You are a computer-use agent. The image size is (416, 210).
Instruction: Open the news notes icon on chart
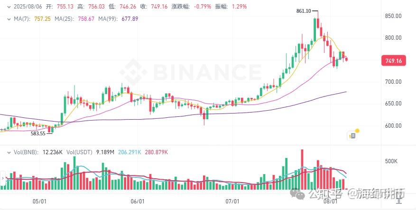point(352,135)
